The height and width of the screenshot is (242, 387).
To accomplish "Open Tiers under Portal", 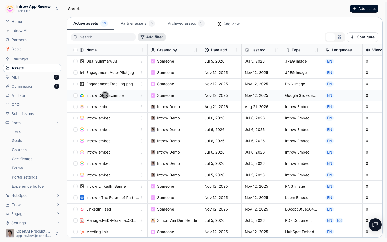I will tap(16, 131).
